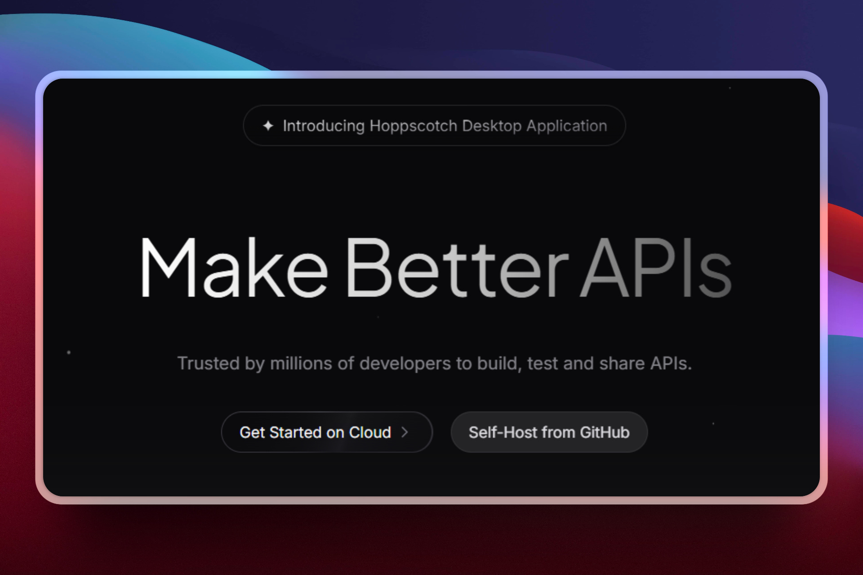The image size is (863, 575).
Task: Click the words "Get Started" on the button
Action: pos(281,432)
